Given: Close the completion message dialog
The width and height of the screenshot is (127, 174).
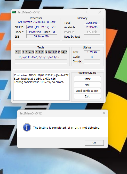Looking at the screenshot, I should pyautogui.click(x=104, y=113).
